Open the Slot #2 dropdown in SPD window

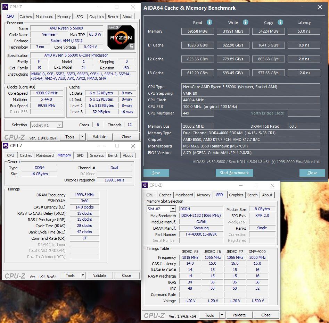[173, 209]
